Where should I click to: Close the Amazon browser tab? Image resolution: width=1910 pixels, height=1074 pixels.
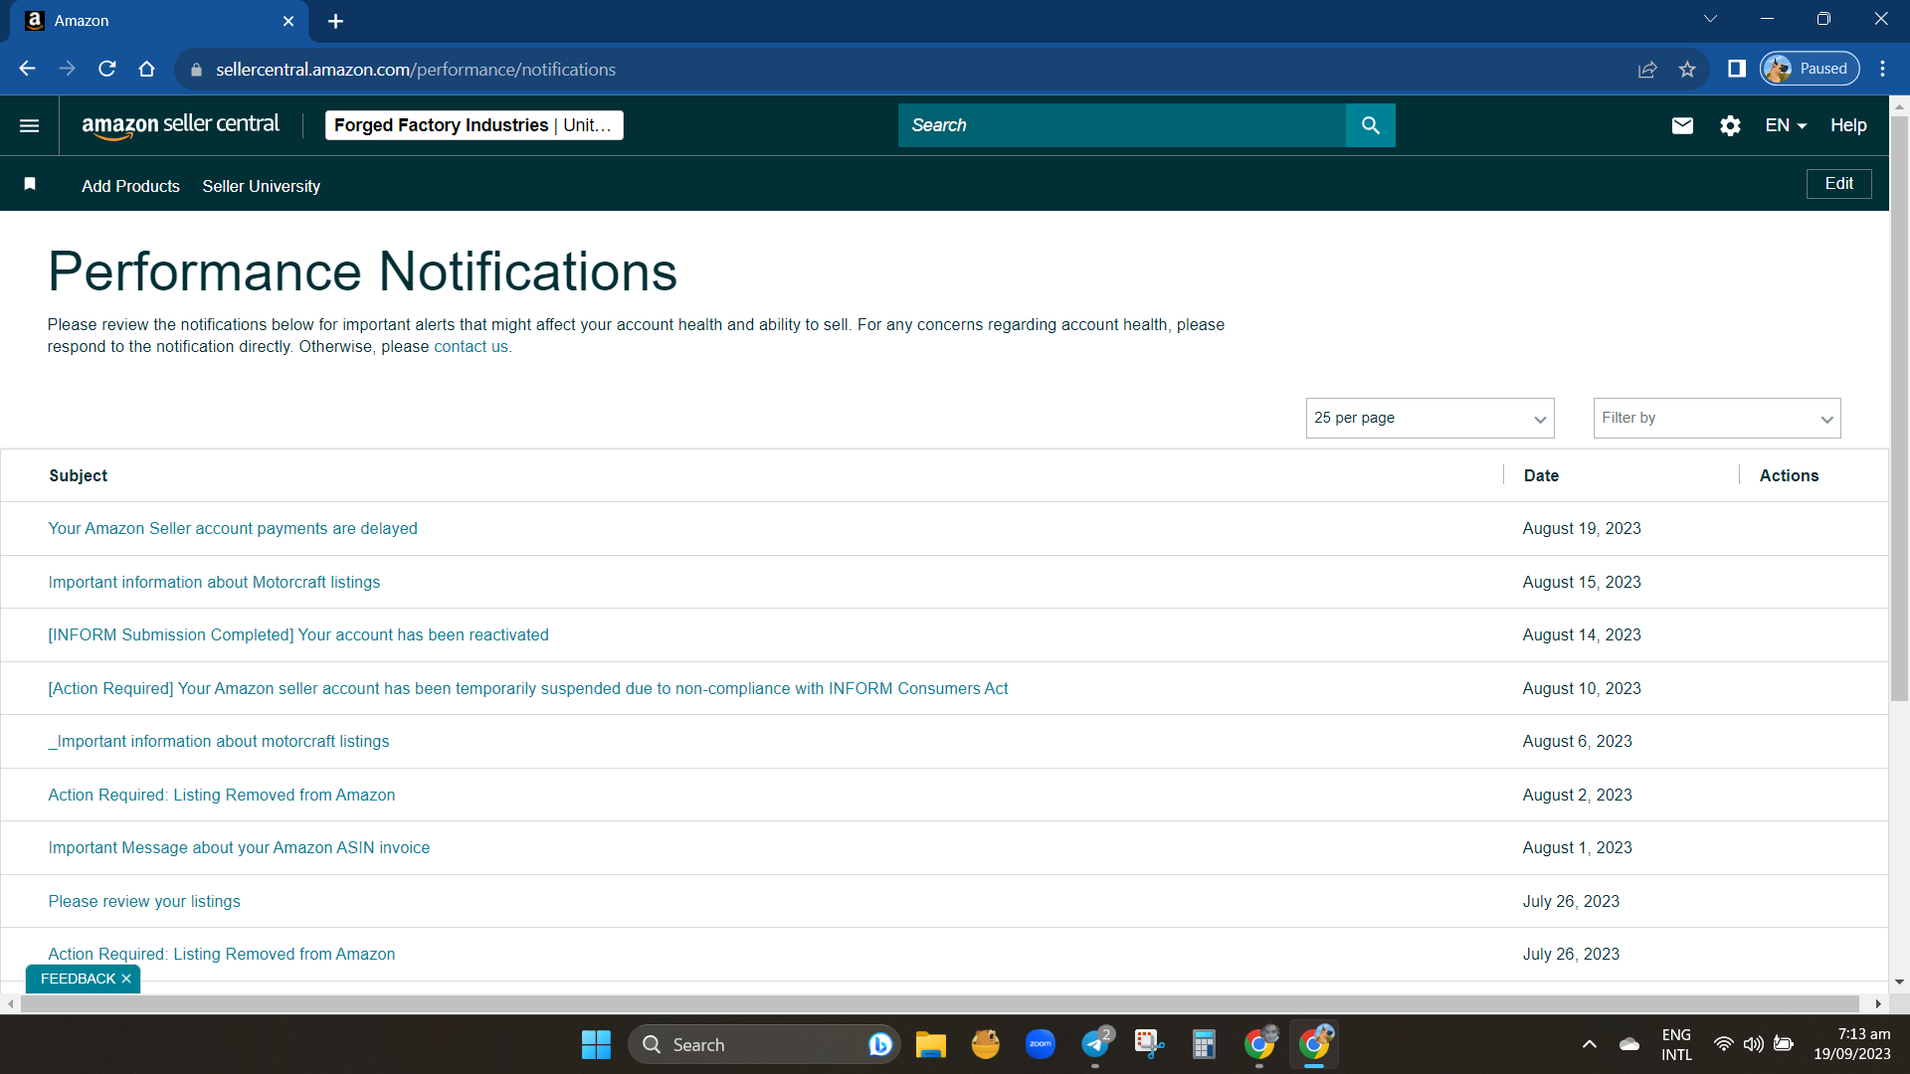pos(288,21)
